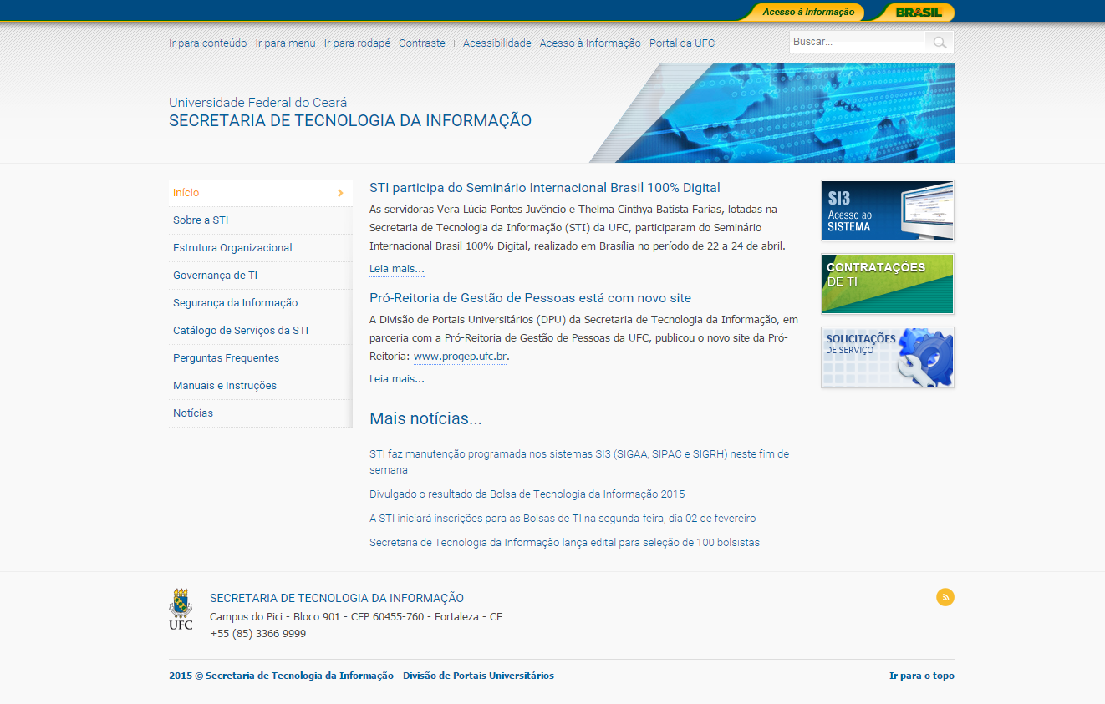The image size is (1105, 704).
Task: Open the Solicitações de Serviço banner
Action: (x=887, y=357)
